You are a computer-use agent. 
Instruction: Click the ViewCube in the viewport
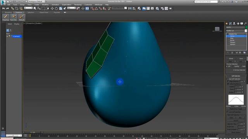(217, 29)
